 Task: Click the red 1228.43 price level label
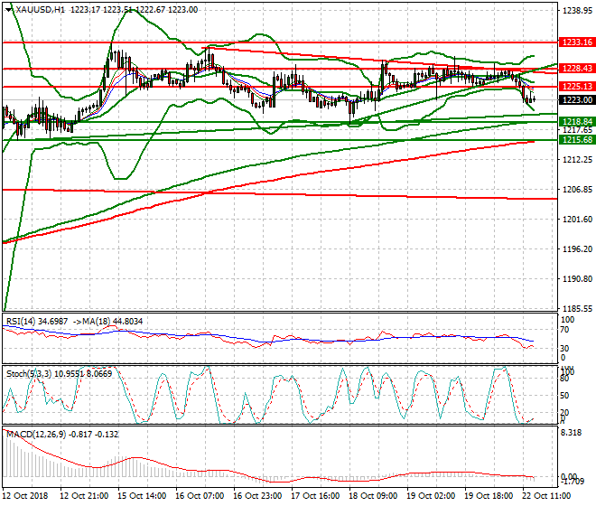(577, 68)
